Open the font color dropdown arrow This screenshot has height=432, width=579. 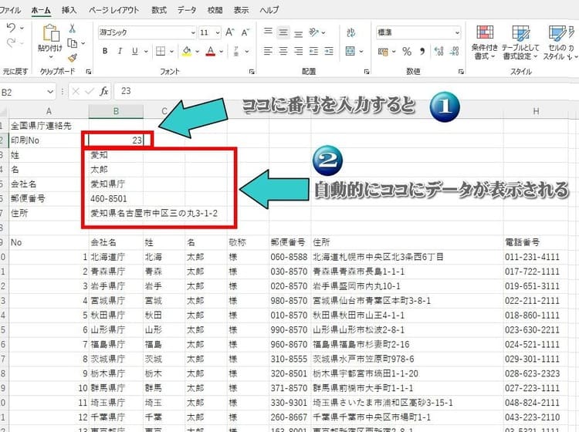point(221,51)
